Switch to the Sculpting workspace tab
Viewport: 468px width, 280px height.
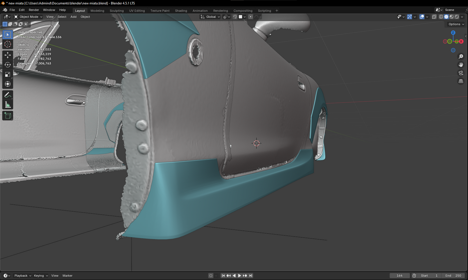coord(117,11)
